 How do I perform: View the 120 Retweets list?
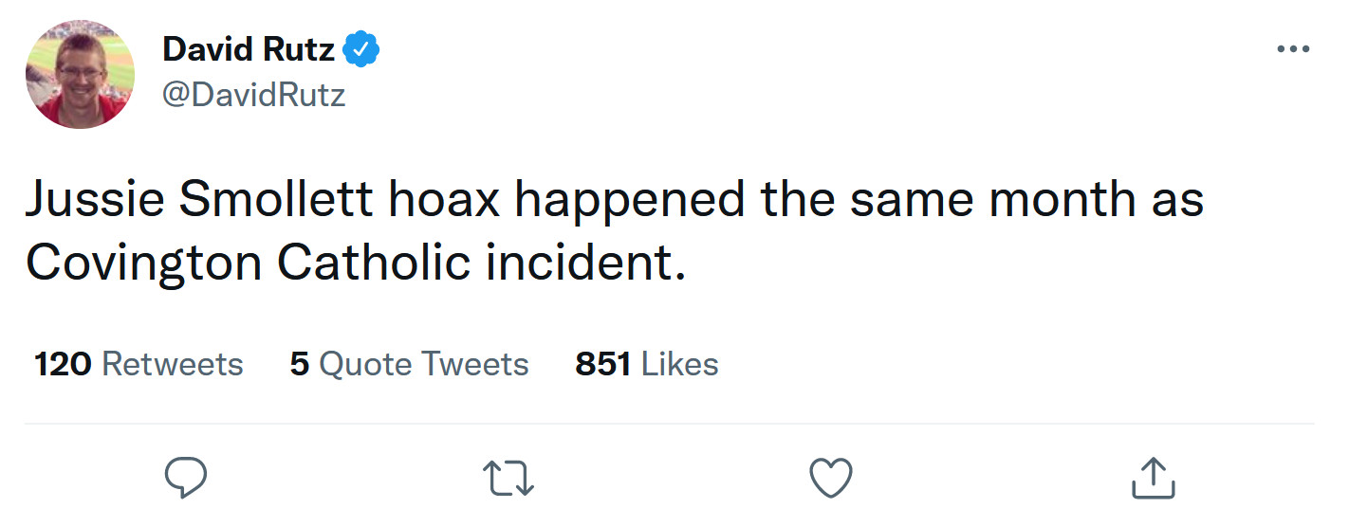[139, 364]
